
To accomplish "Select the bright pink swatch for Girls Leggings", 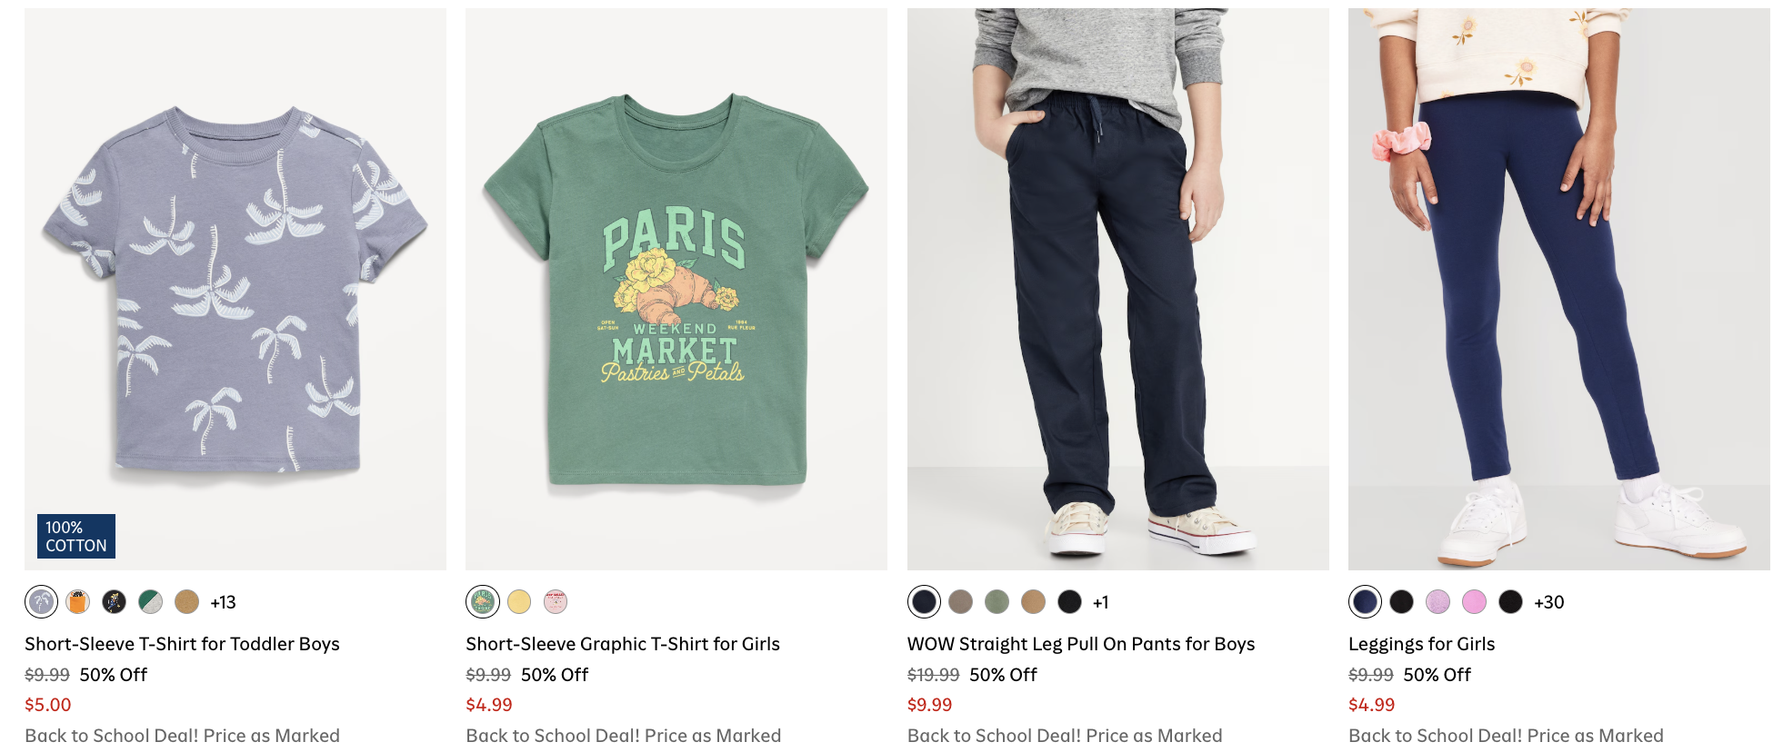I will point(1475,601).
